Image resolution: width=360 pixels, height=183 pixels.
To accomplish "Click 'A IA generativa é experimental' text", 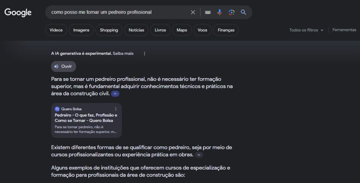I will [81, 53].
